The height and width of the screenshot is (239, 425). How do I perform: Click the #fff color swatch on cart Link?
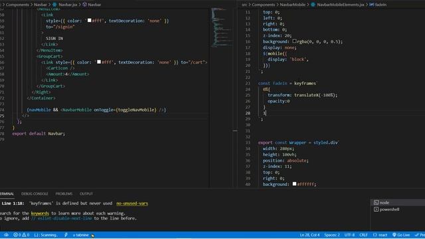click(99, 62)
